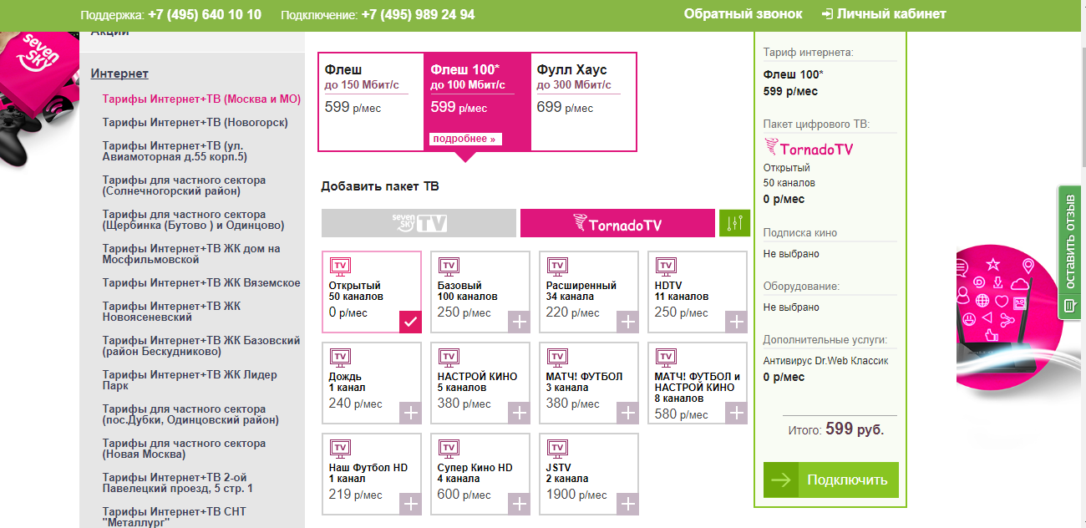Open tariffs for пос.Дубки, Одинцовский район
The width and height of the screenshot is (1086, 528).
click(191, 414)
